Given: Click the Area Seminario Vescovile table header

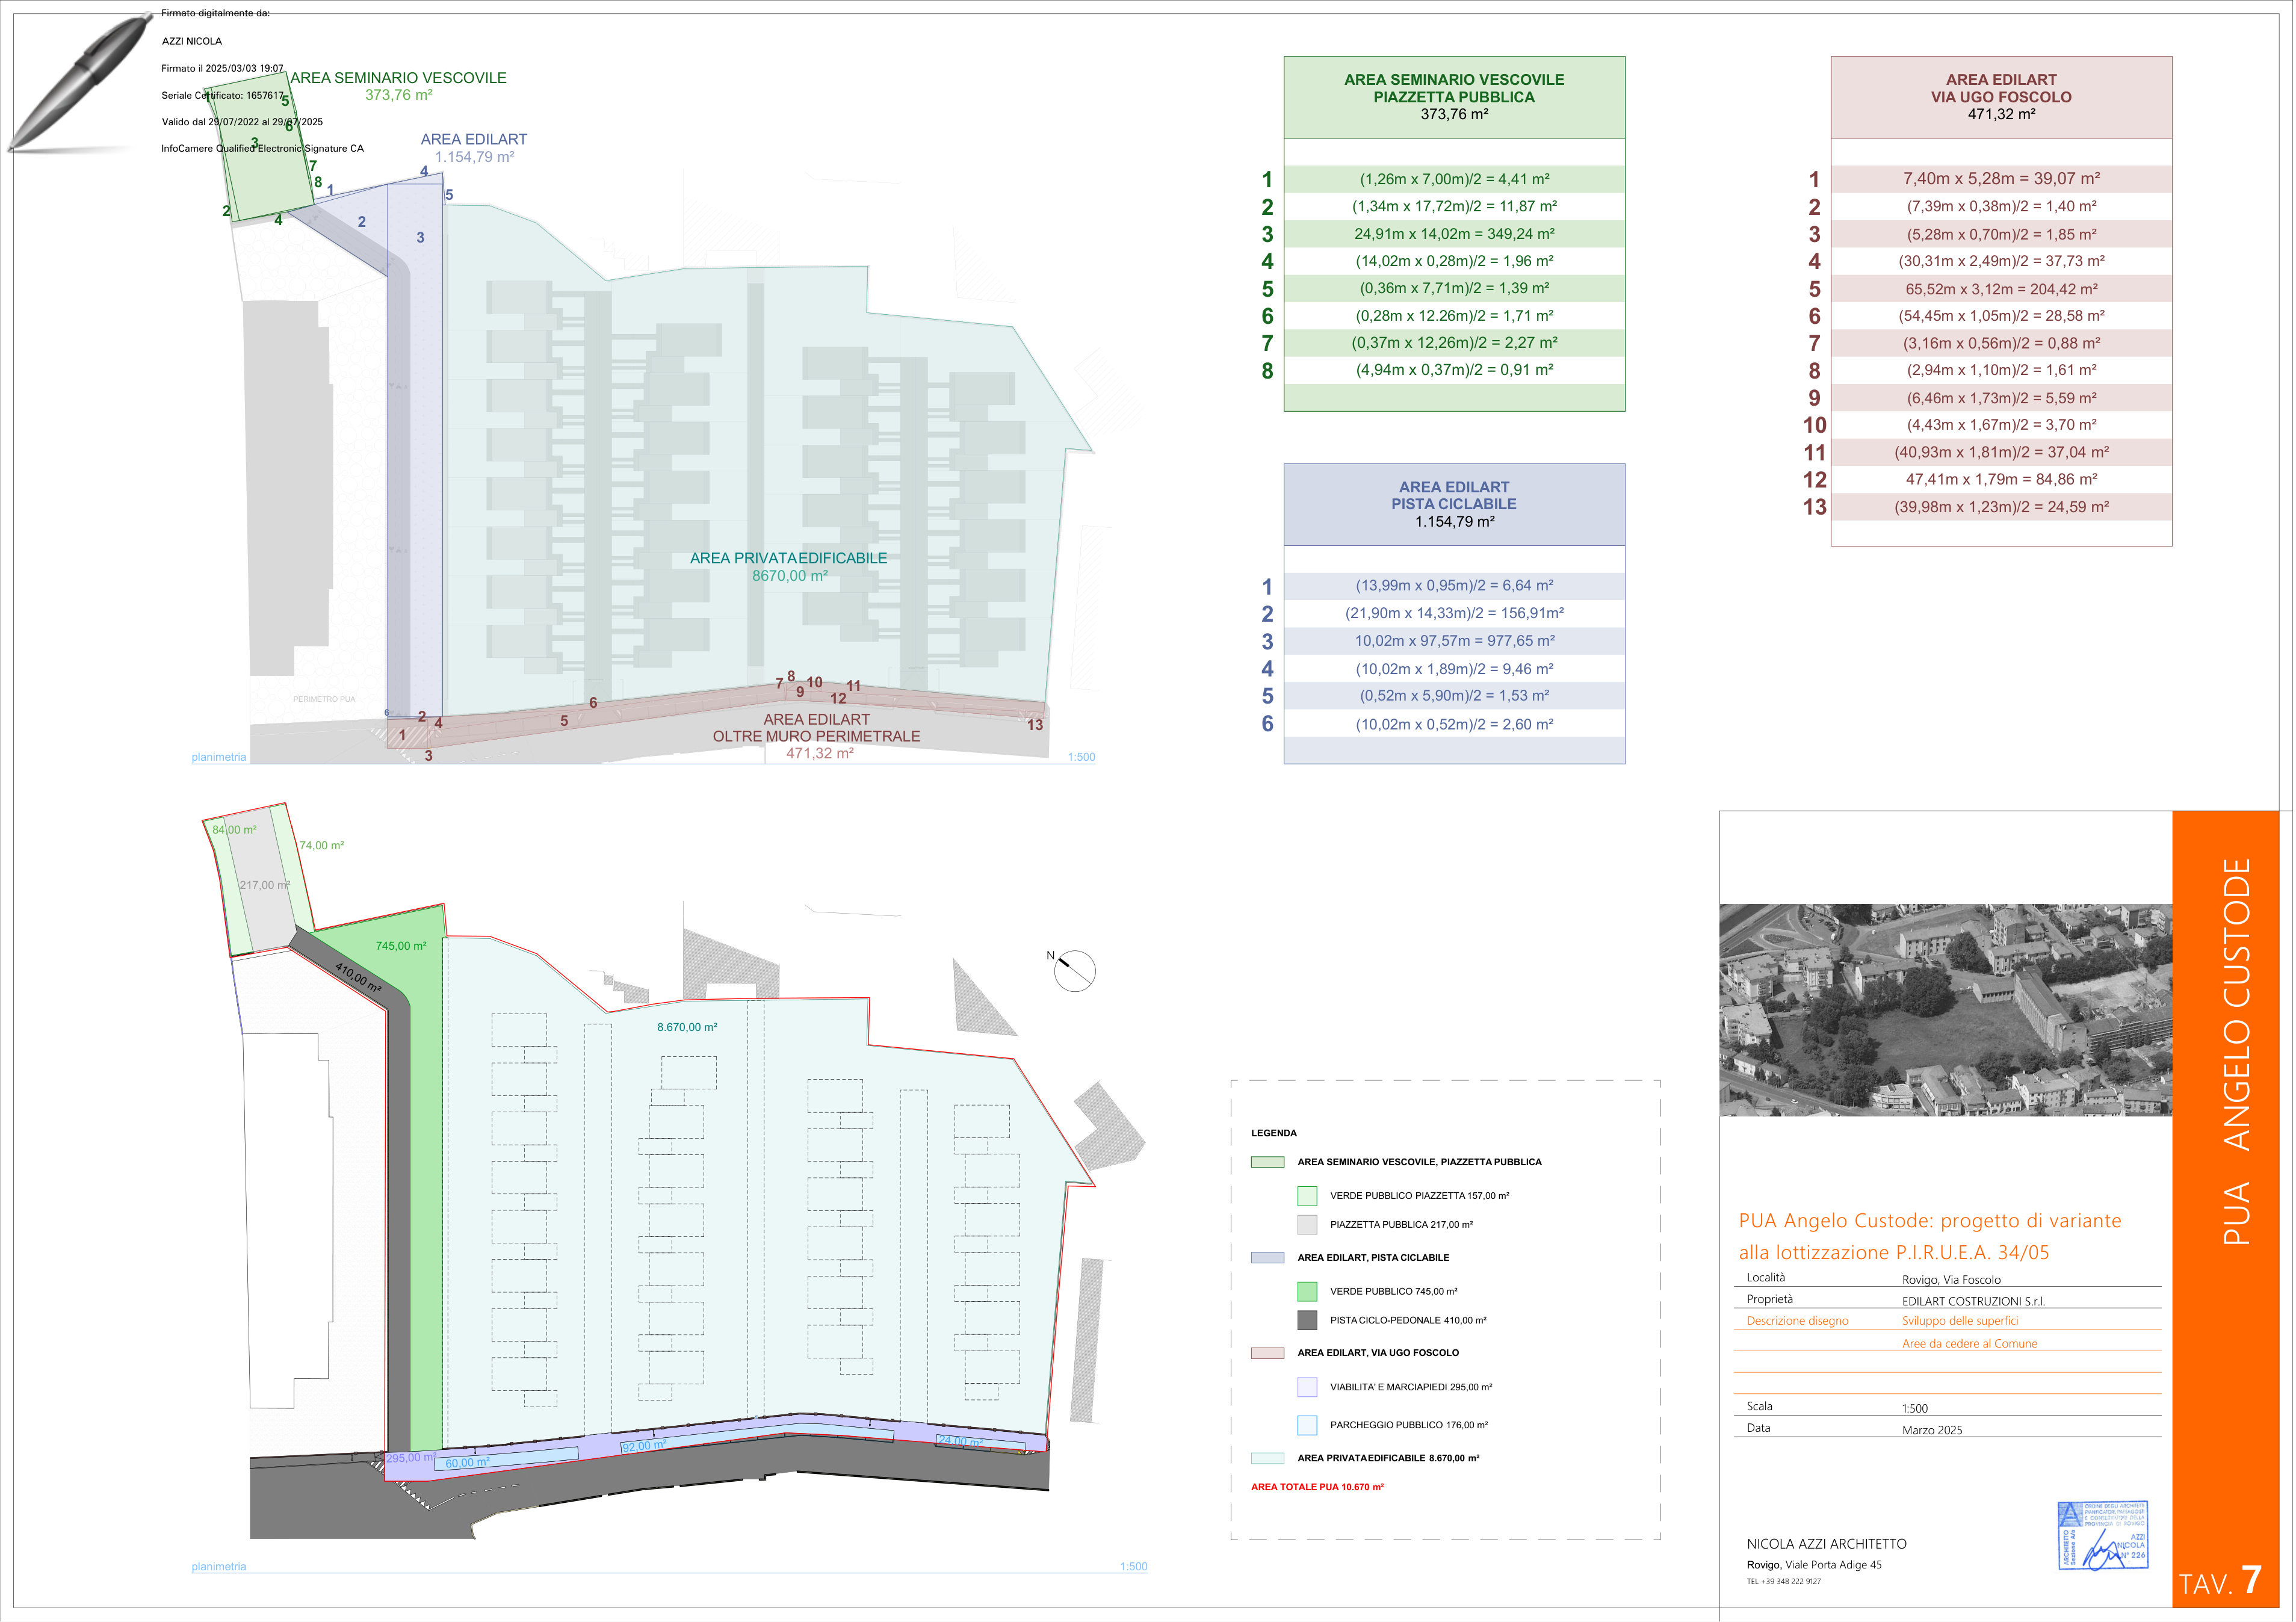Looking at the screenshot, I should (1454, 97).
